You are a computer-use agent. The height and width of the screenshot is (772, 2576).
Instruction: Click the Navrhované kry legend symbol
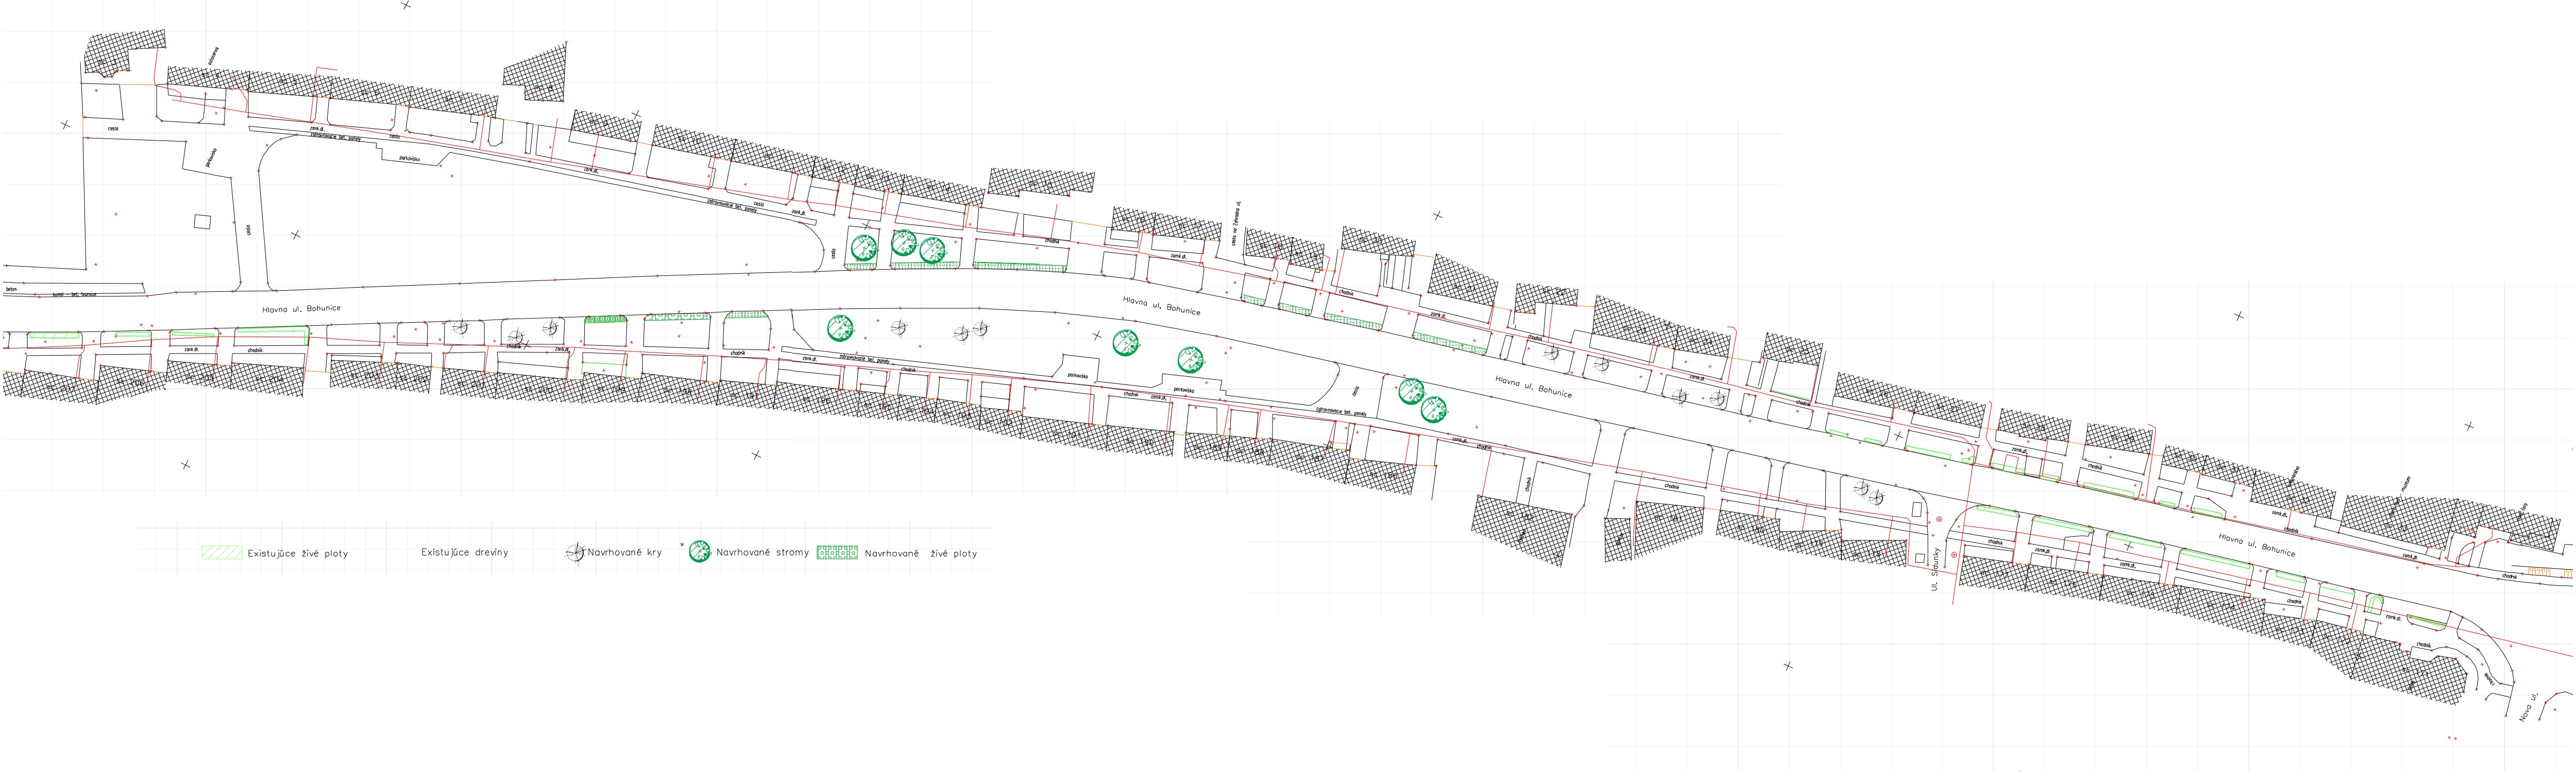(x=576, y=552)
